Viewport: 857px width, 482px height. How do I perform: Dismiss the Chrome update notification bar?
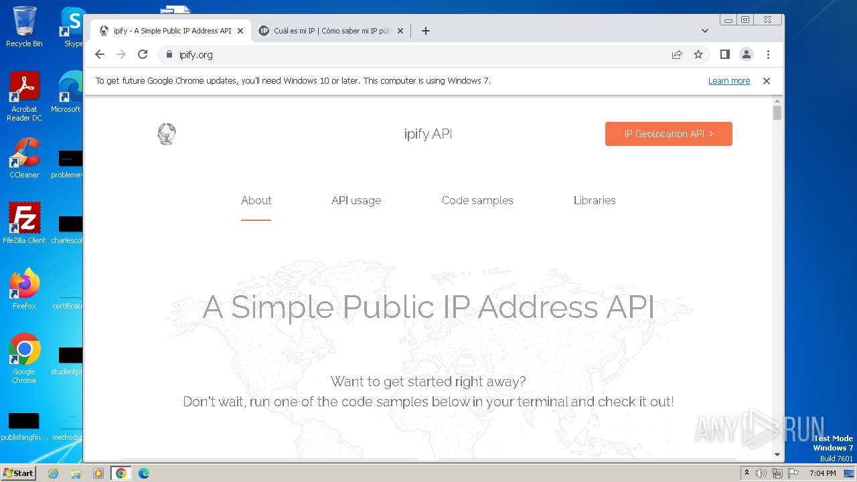tap(767, 81)
